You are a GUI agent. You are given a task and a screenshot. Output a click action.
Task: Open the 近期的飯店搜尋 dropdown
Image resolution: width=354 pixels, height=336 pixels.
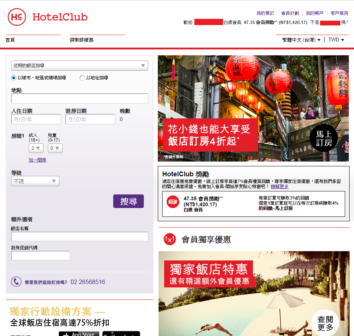[x=80, y=66]
